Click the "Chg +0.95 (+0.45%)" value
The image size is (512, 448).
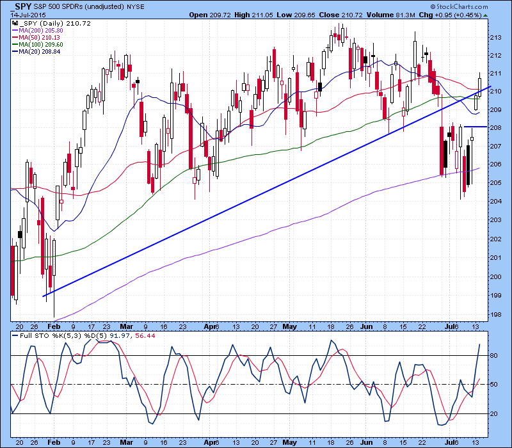pyautogui.click(x=451, y=15)
